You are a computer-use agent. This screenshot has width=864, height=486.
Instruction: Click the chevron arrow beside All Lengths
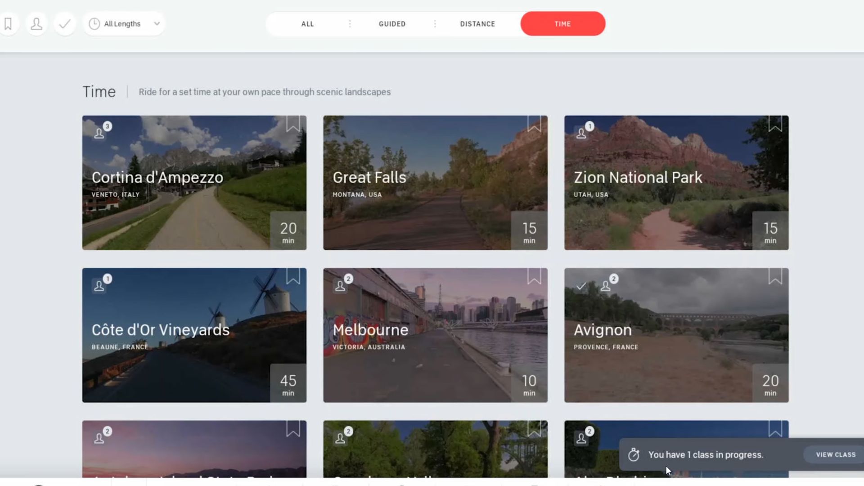[157, 23]
